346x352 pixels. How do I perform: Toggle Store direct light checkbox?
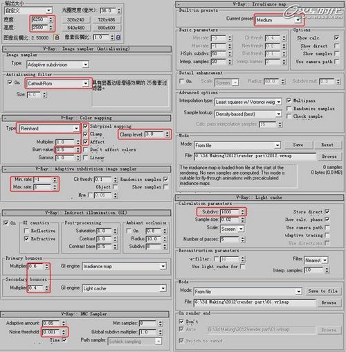[327, 211]
